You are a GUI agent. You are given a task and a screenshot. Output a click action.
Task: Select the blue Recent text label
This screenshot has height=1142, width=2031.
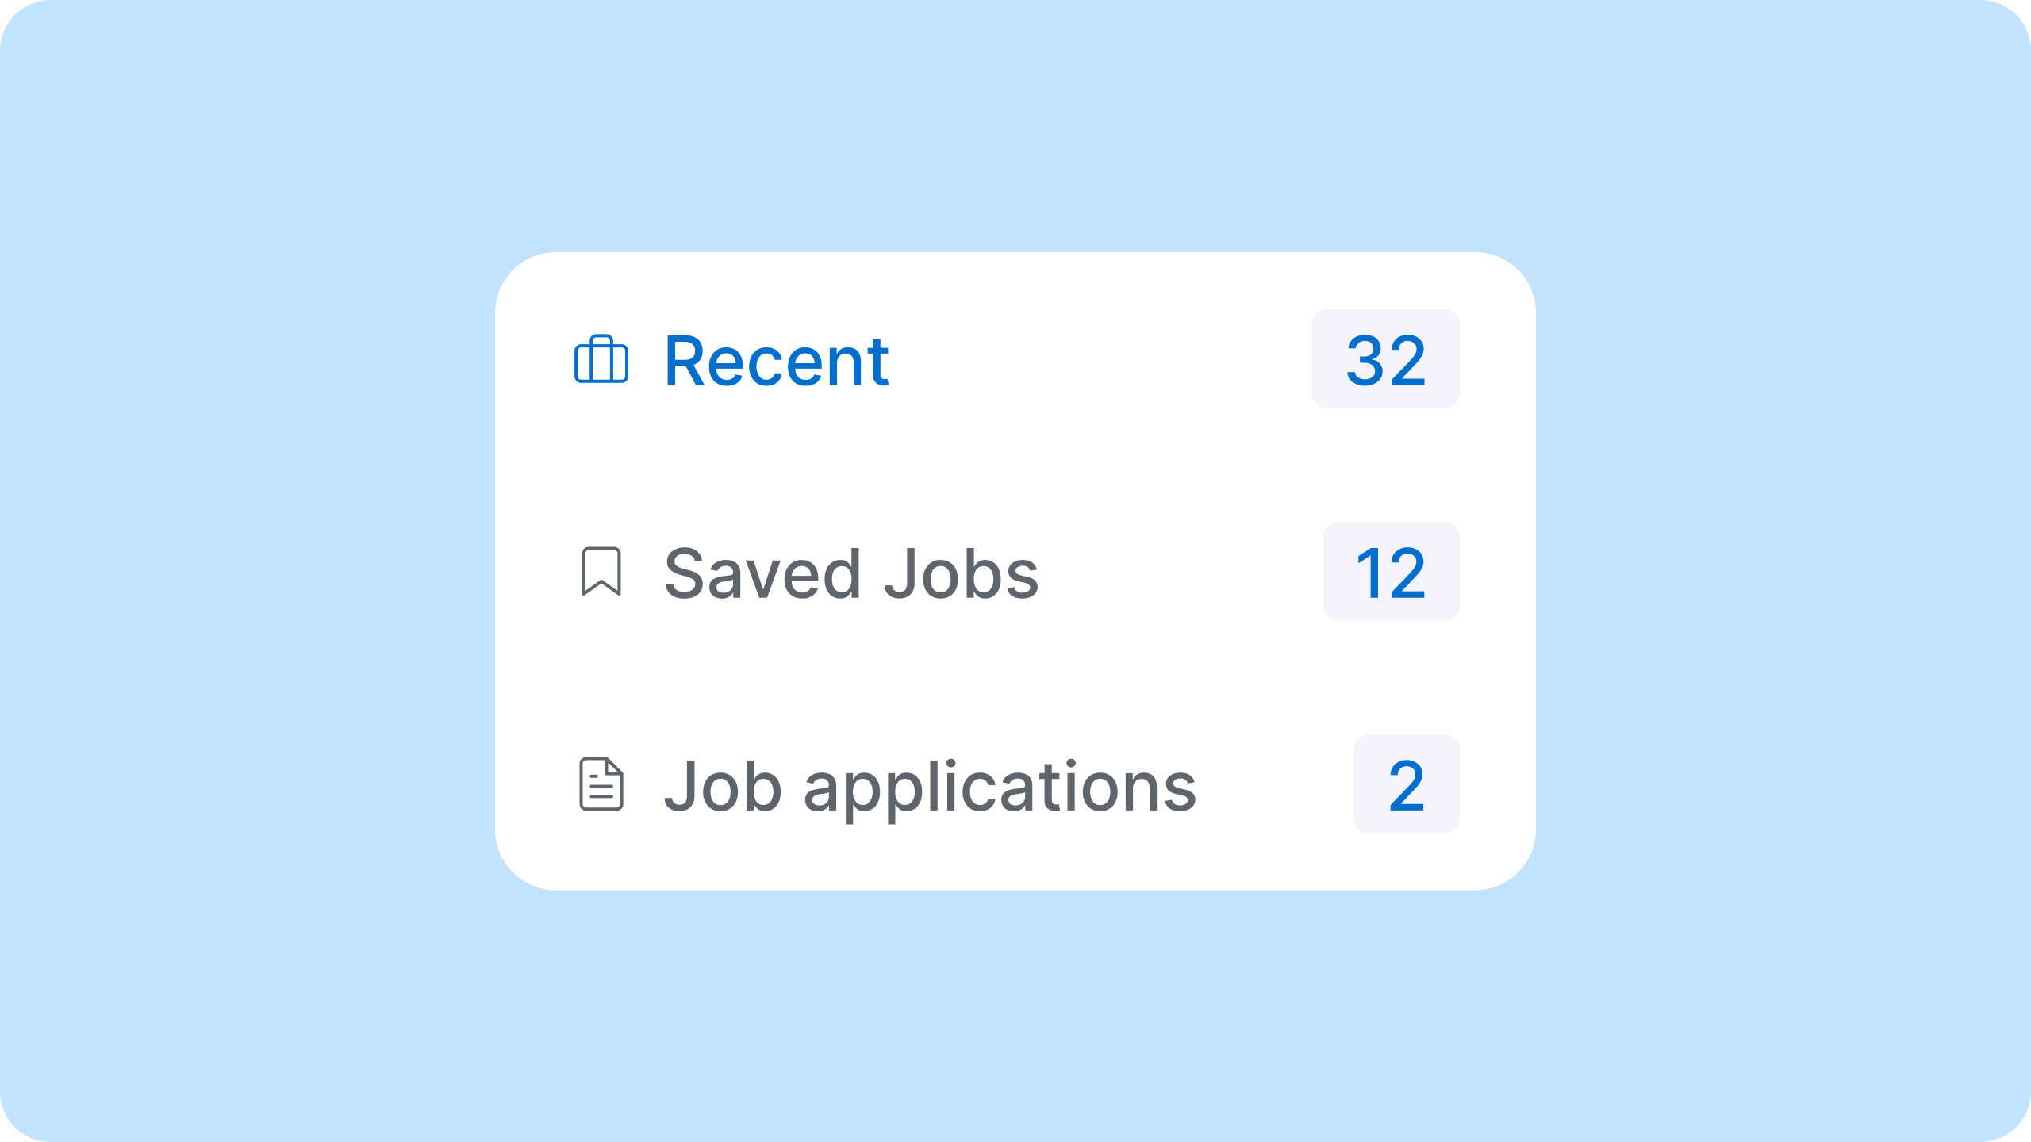click(x=776, y=362)
